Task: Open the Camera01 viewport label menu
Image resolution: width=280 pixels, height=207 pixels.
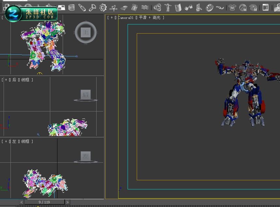Action: 126,18
